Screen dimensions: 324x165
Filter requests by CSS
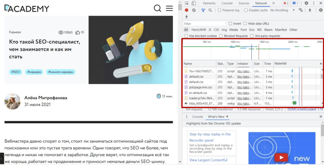216,30
